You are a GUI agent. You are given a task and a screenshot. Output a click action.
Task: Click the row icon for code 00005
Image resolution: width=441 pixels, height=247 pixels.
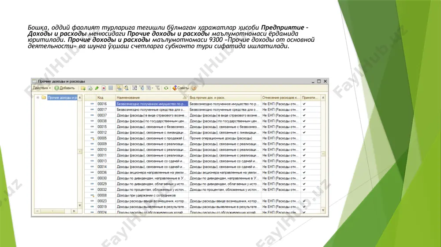coord(92,138)
